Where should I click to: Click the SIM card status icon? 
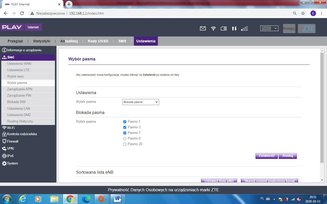pos(224,28)
